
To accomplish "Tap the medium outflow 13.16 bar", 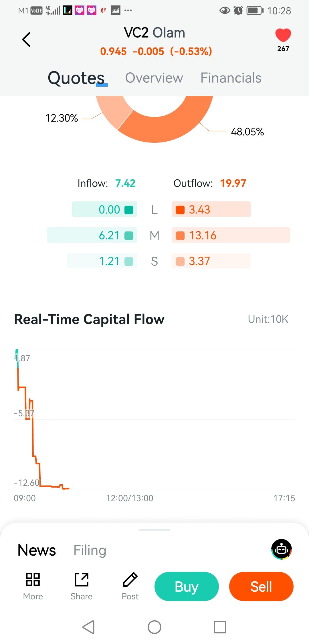I will pyautogui.click(x=231, y=235).
